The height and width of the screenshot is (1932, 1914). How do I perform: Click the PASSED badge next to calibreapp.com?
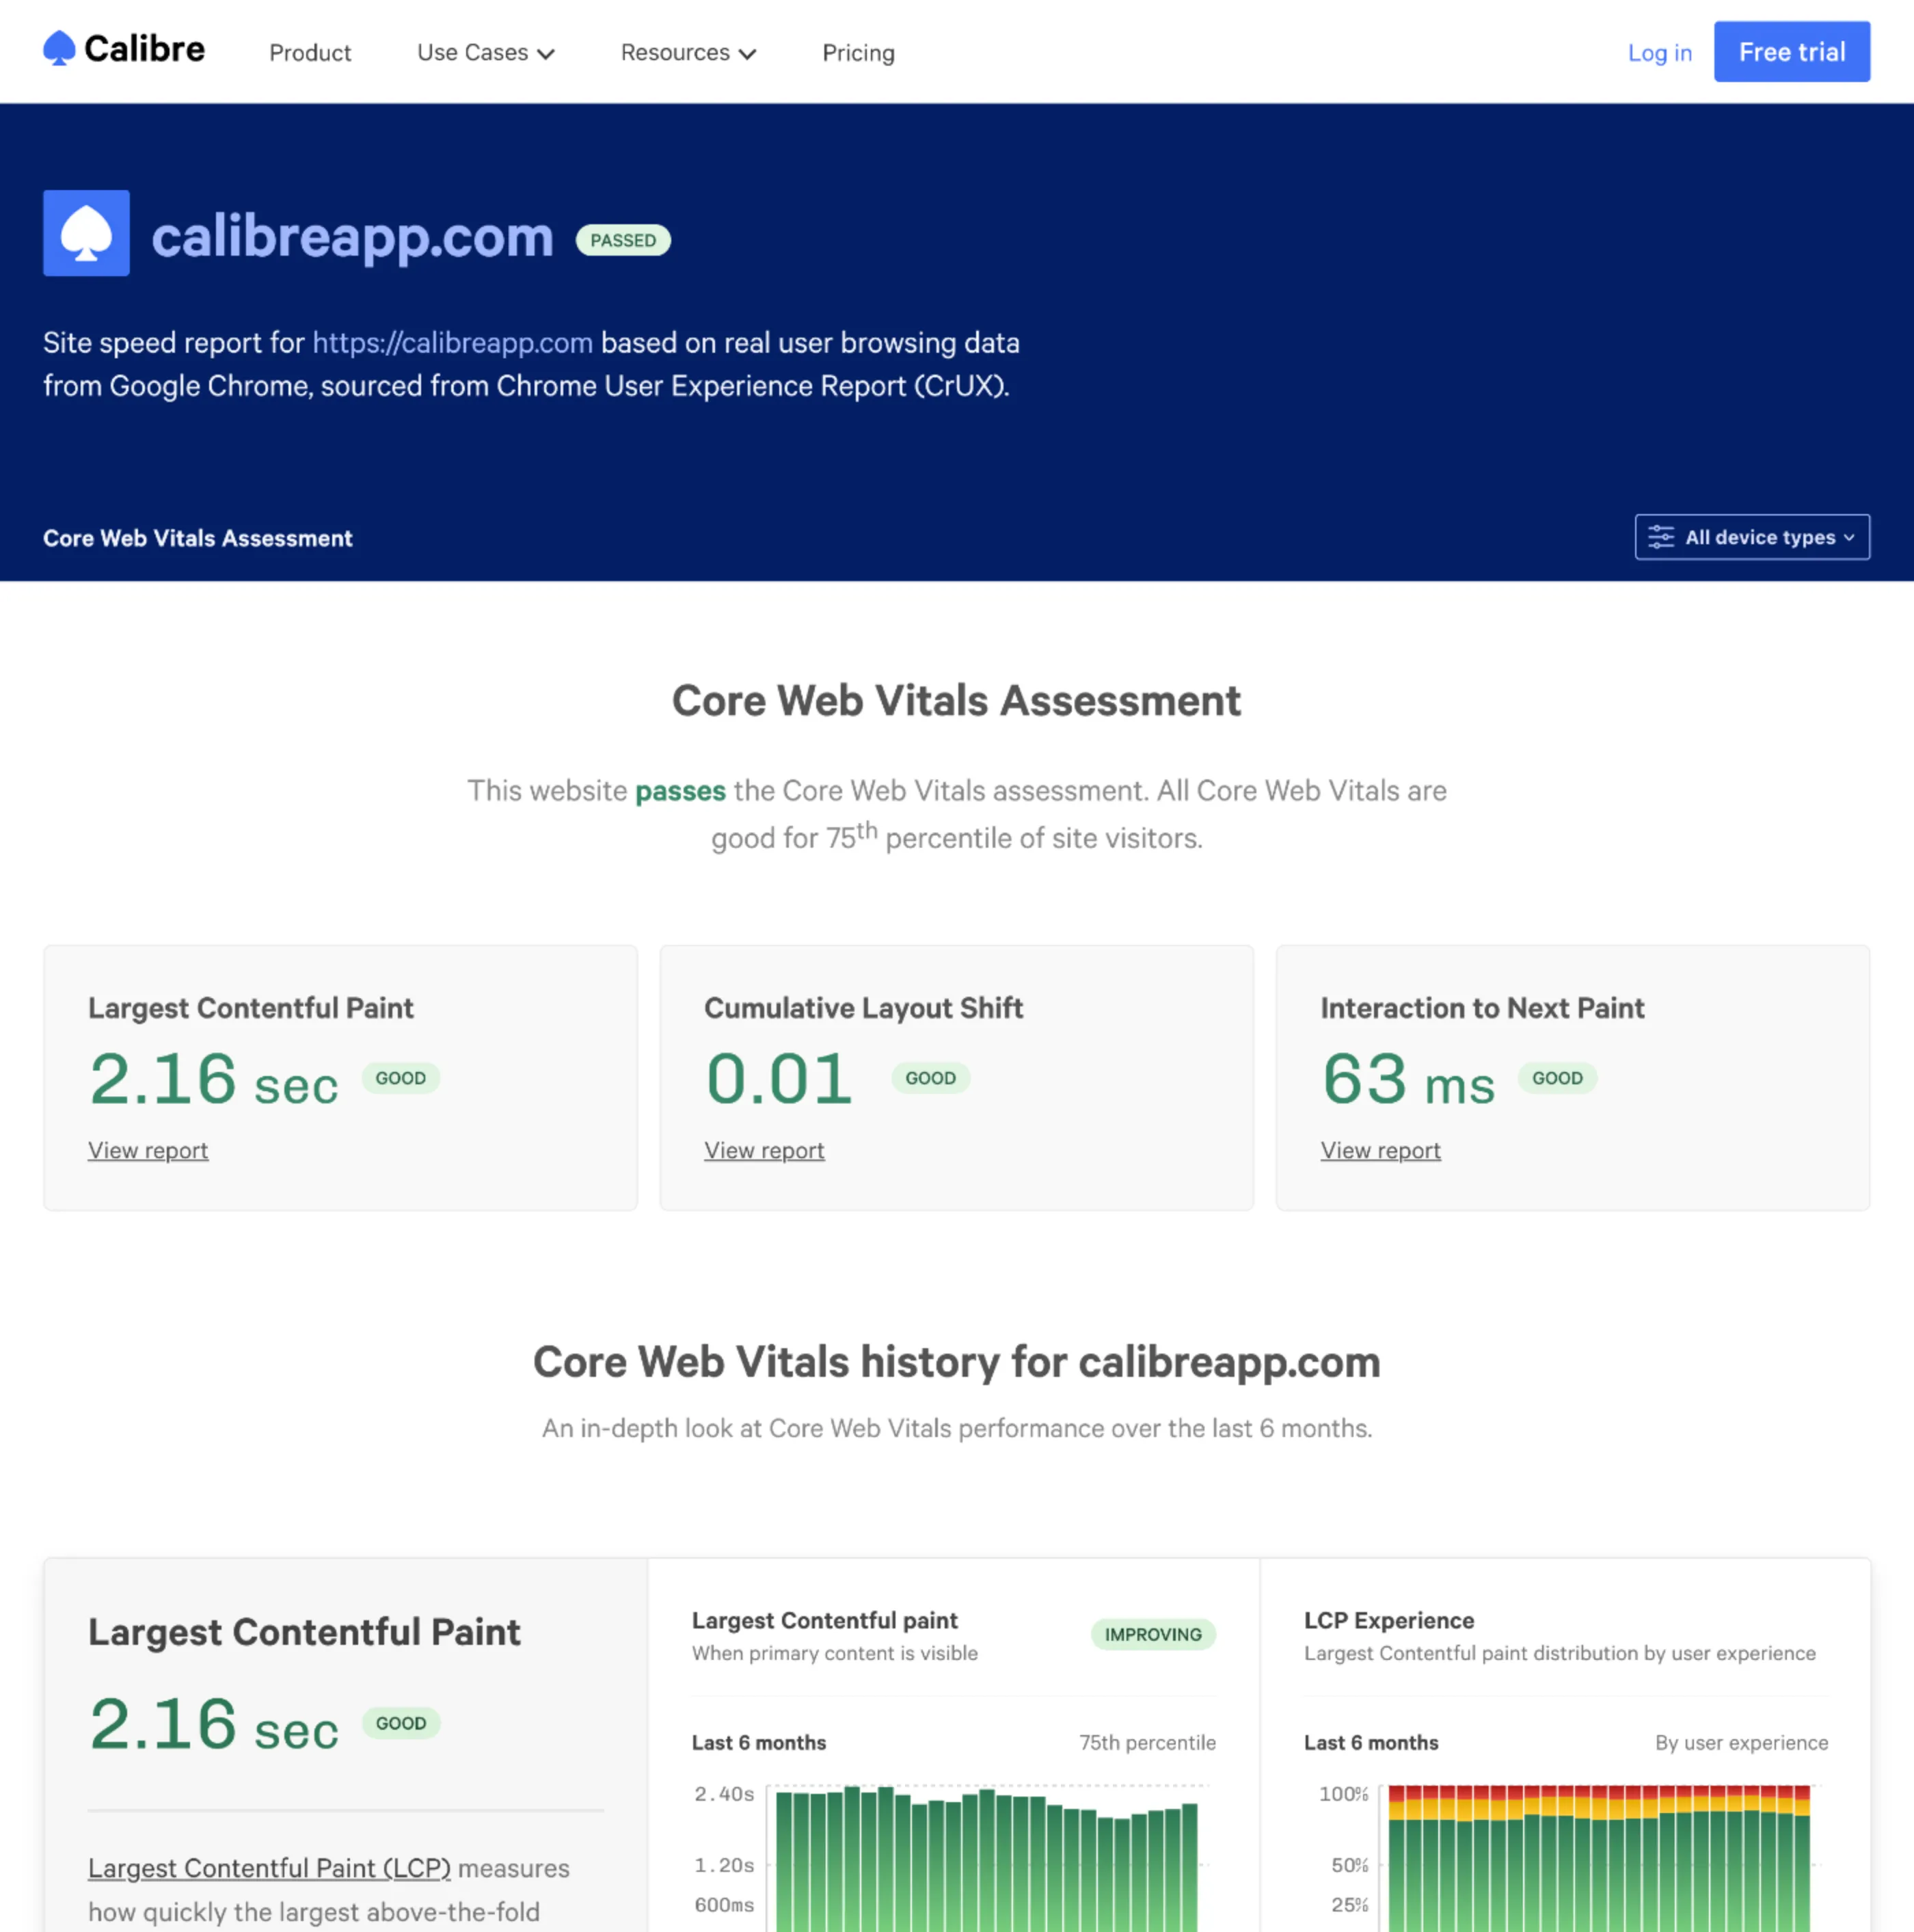pos(622,240)
